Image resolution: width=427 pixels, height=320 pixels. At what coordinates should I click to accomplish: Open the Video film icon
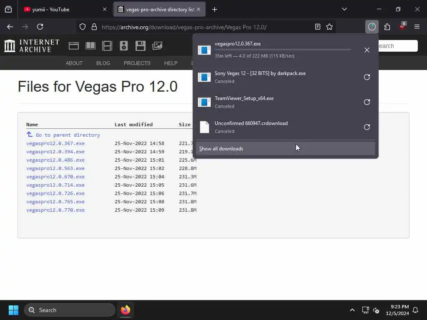(x=107, y=46)
